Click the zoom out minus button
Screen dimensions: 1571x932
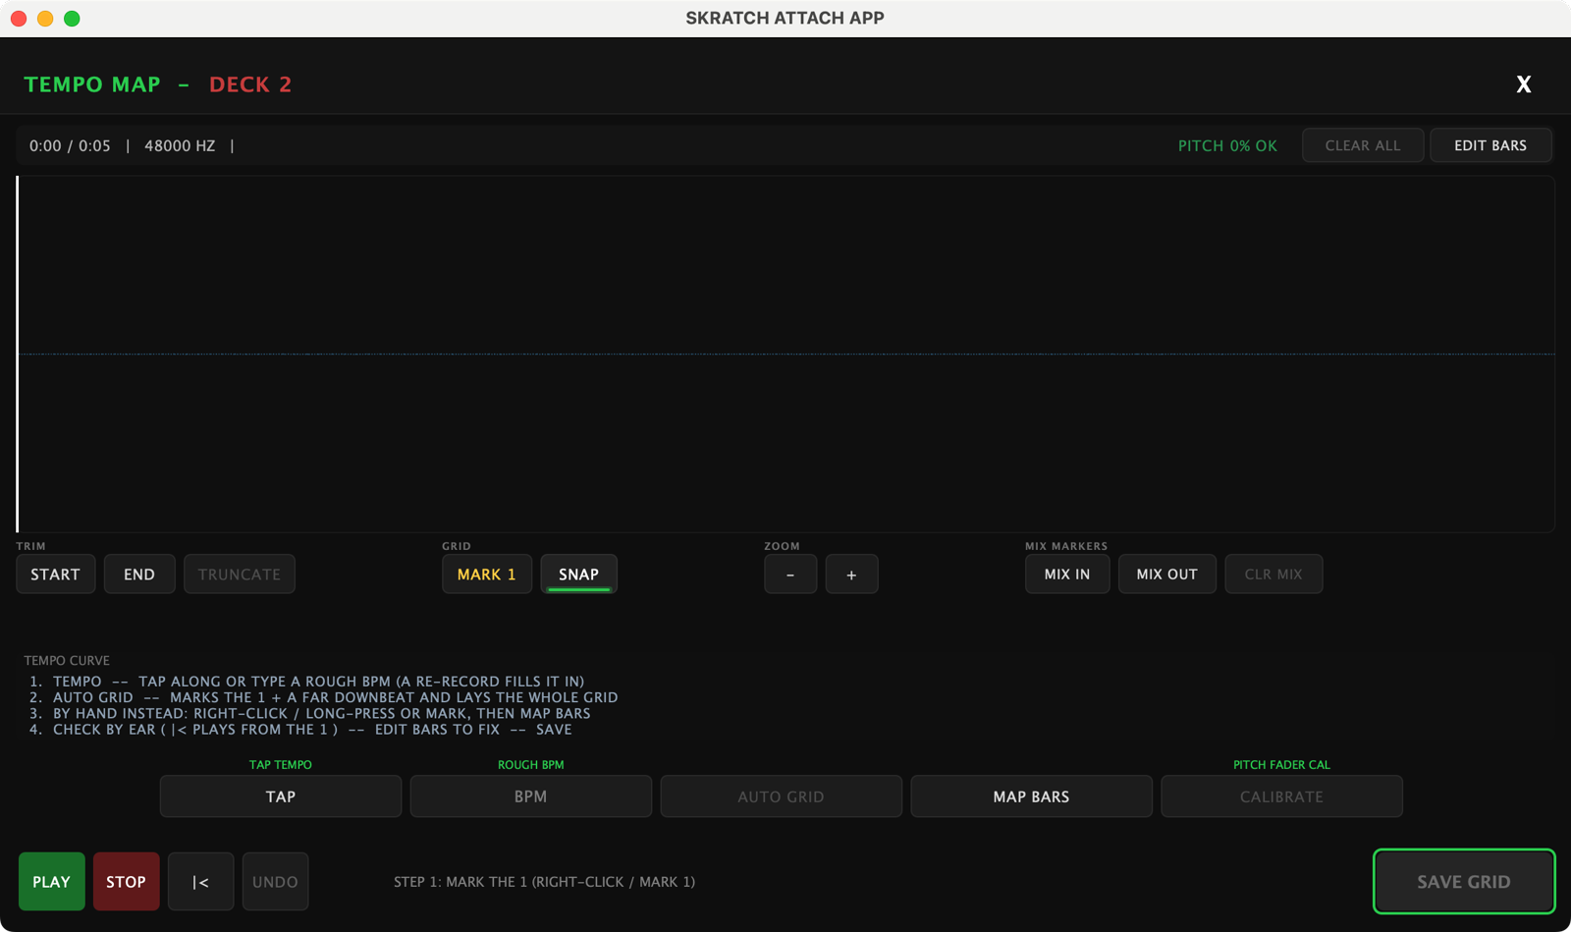click(x=790, y=575)
